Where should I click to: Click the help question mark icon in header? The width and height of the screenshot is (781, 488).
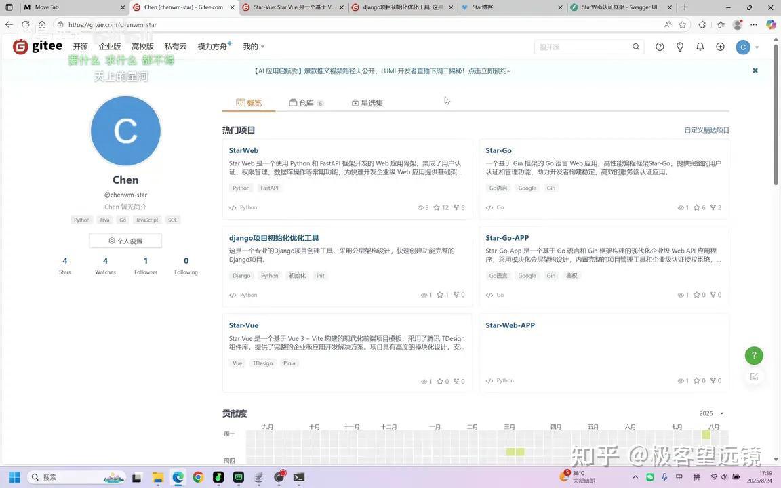click(660, 46)
